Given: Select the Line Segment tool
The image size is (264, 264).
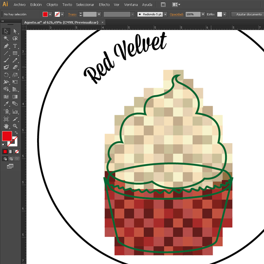Looking at the screenshot, I should [x=6, y=53].
